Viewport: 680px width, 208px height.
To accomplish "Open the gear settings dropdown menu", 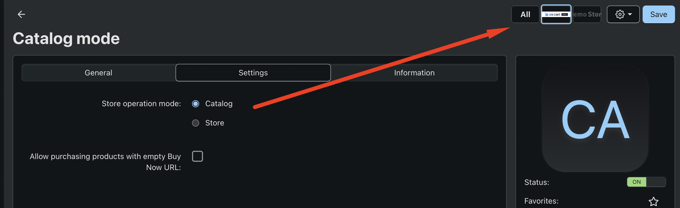I will click(x=623, y=14).
